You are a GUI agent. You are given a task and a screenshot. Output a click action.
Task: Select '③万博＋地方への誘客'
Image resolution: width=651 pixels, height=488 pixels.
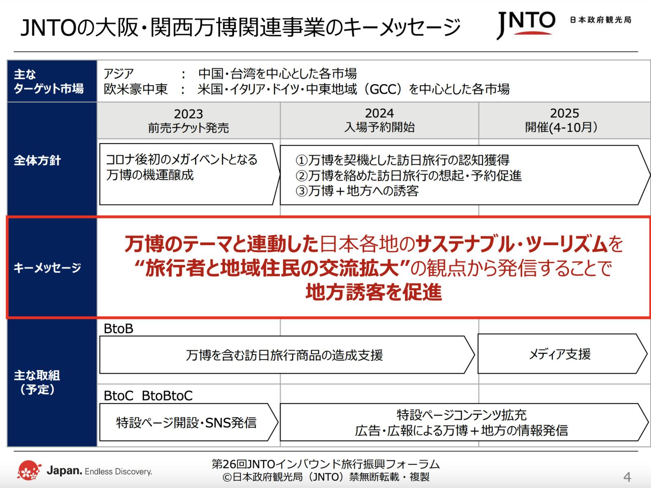(x=357, y=191)
